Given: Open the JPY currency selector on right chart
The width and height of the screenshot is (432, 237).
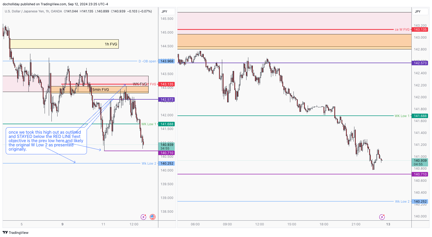Looking at the screenshot, I should (420, 12).
